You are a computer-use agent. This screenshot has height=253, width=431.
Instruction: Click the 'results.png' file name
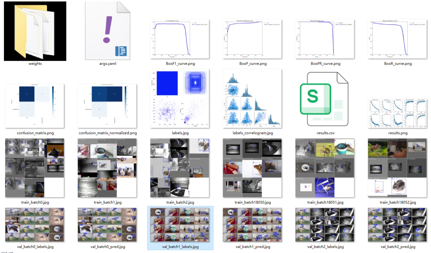tap(398, 133)
